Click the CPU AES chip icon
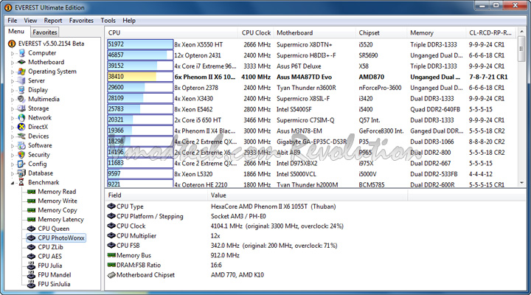Viewport: 531px width, 295px height. coord(32,257)
